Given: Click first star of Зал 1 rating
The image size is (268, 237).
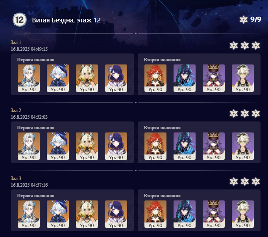Looking at the screenshot, I should 234,46.
